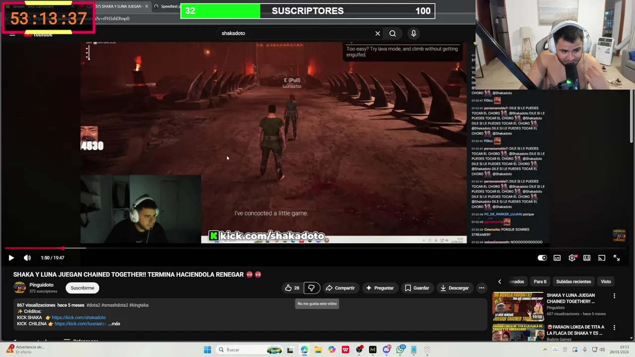
Task: Open the red W app in taskbar
Action: coord(345,350)
